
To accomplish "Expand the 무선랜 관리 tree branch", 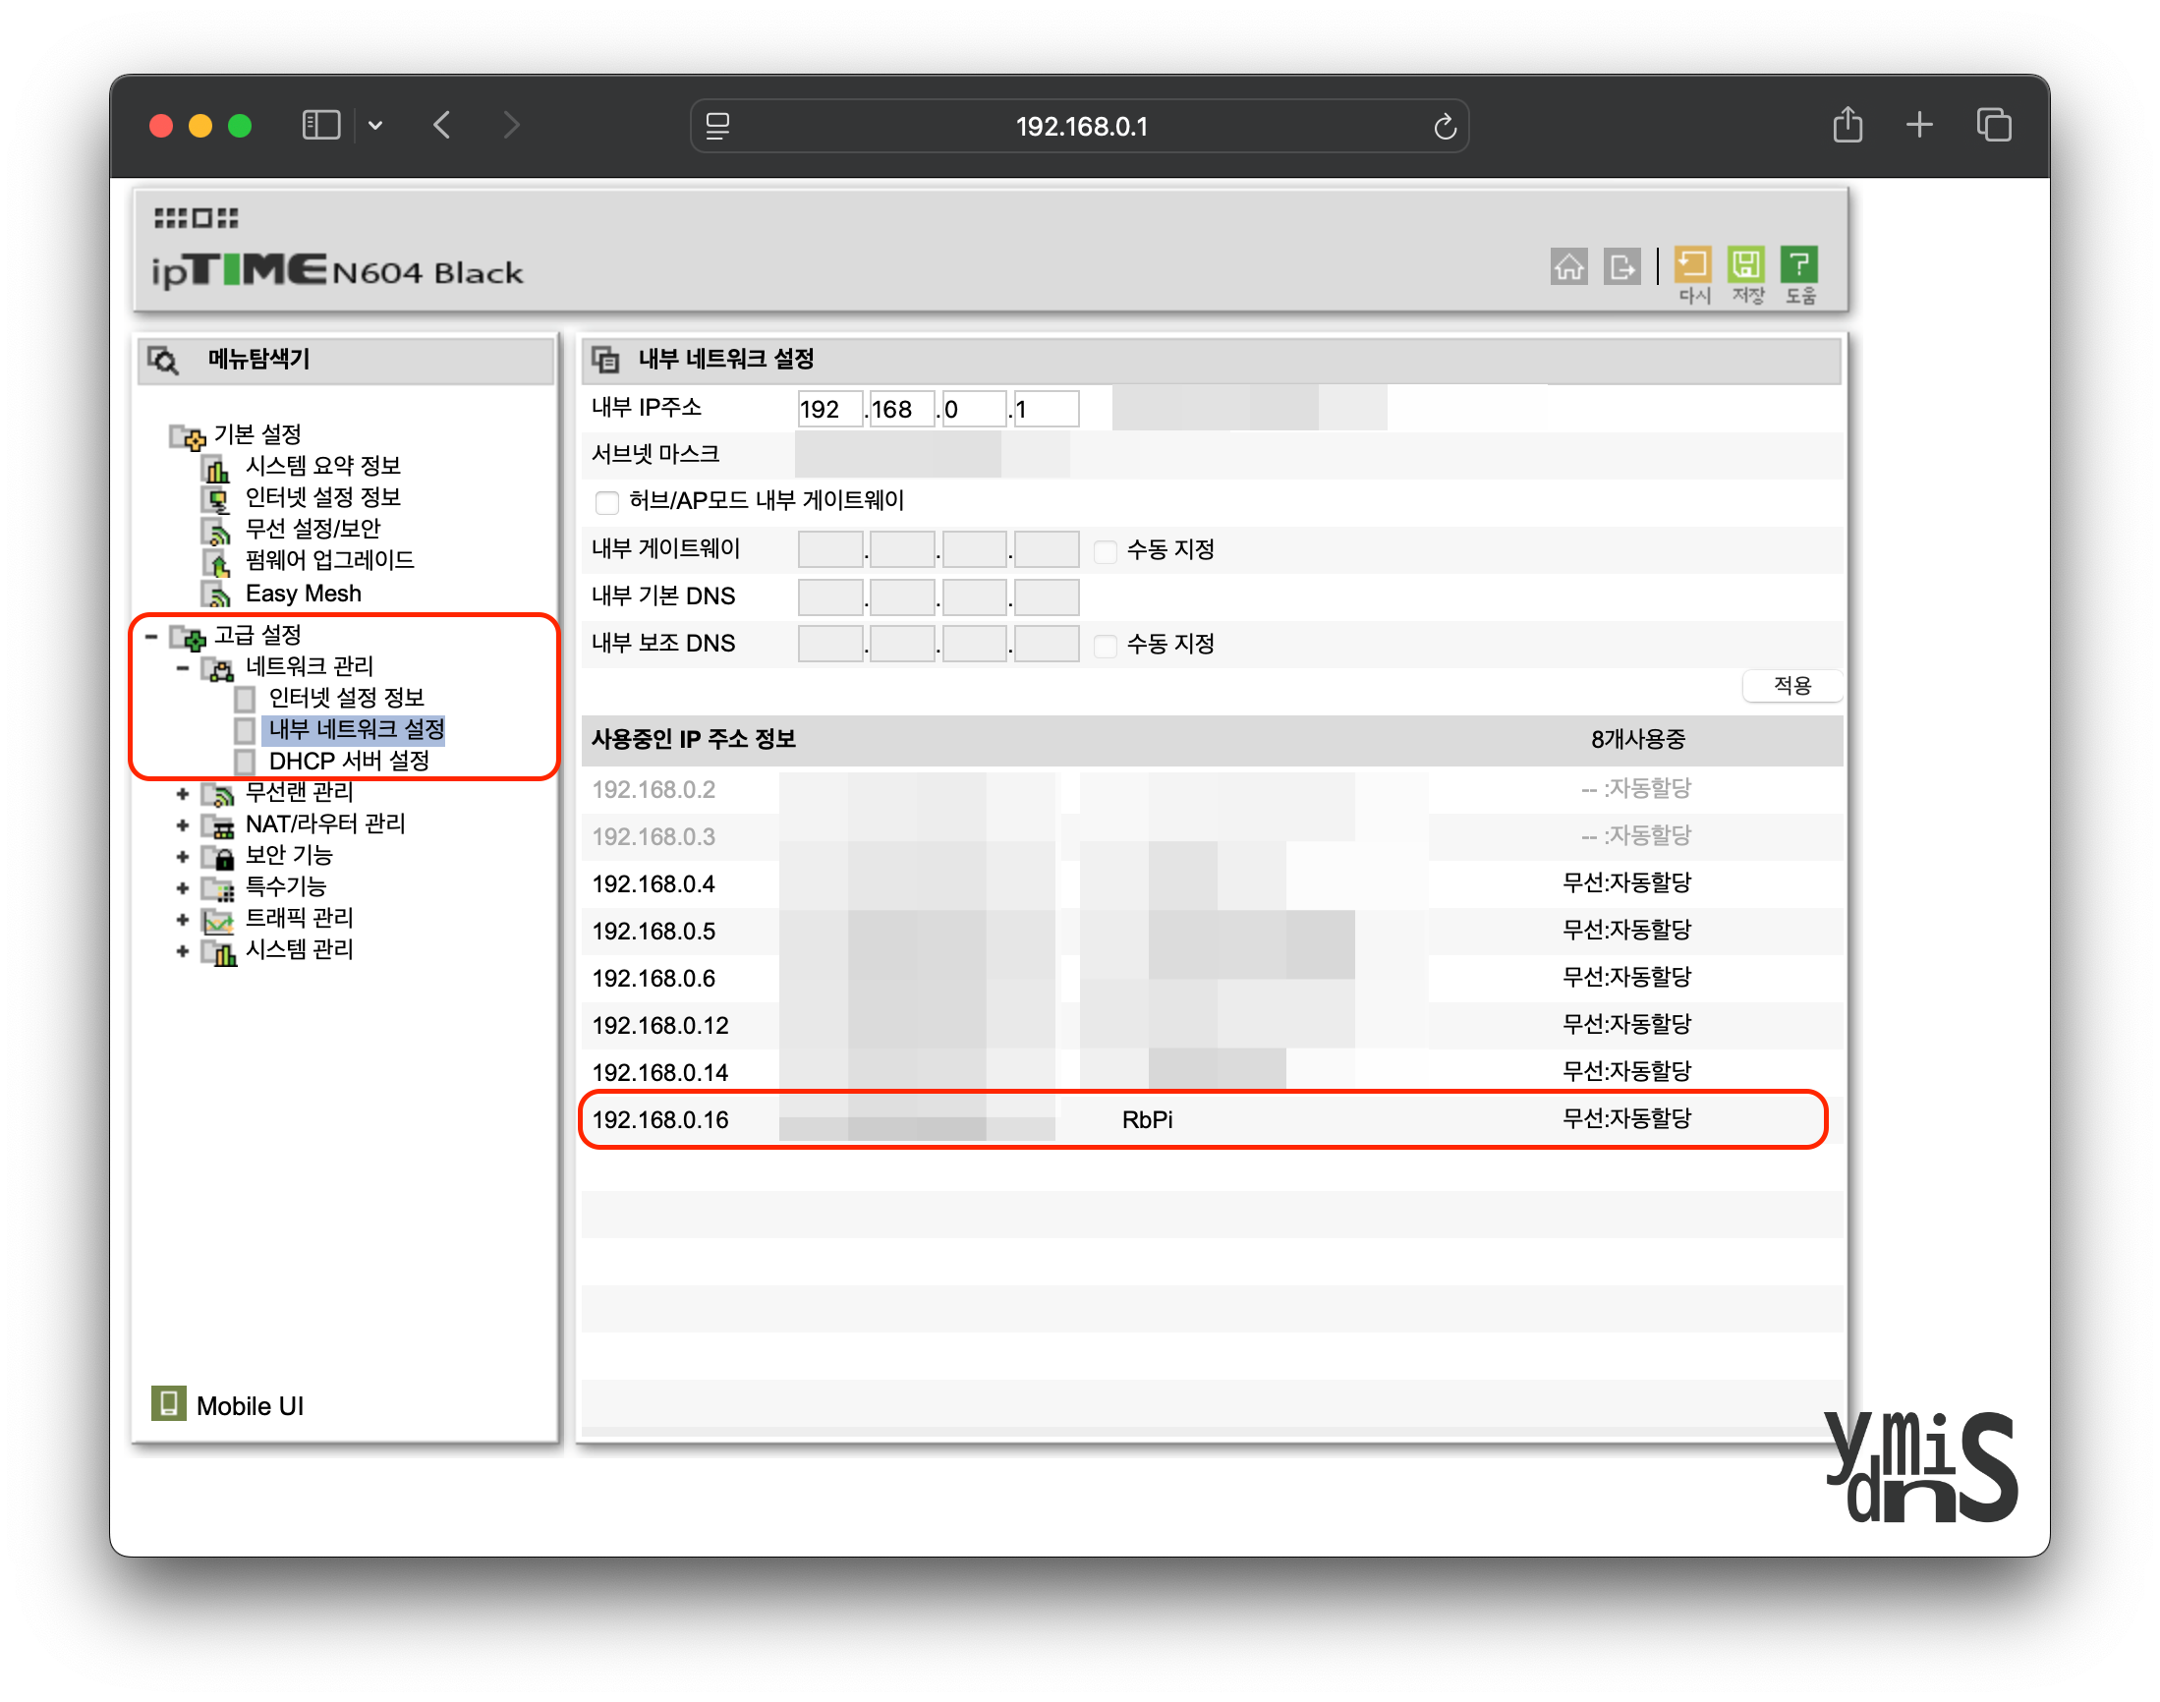I will pos(183,793).
